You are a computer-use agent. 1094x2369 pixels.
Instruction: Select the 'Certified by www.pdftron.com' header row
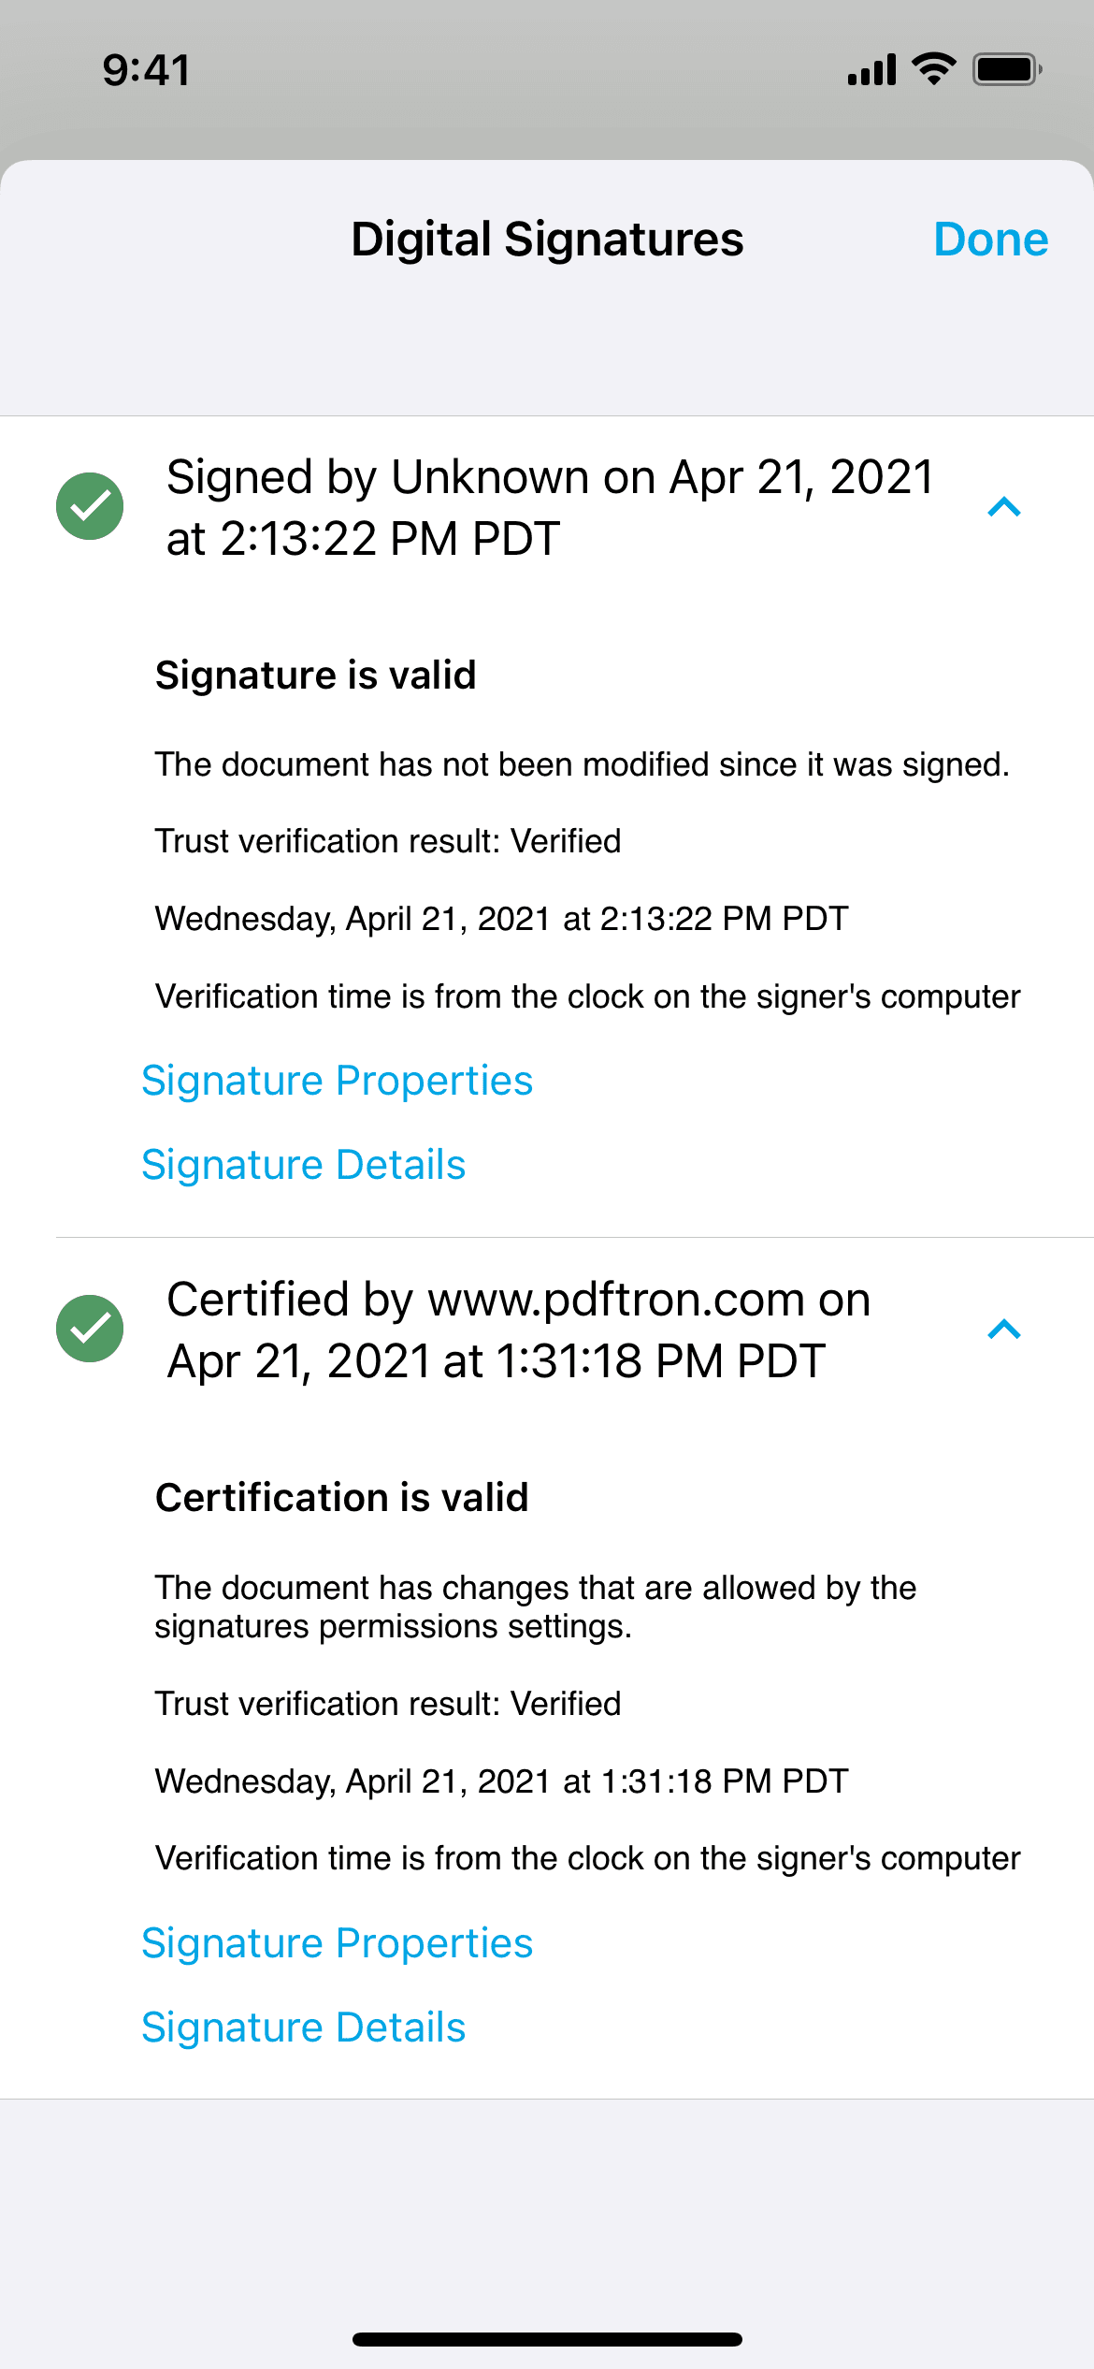pos(519,1330)
